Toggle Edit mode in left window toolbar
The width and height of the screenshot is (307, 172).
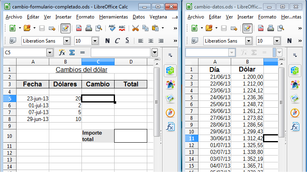(x=65, y=28)
